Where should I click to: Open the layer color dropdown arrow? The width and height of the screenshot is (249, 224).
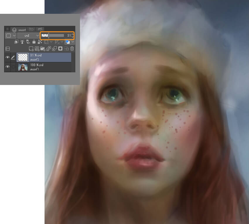(x=73, y=42)
